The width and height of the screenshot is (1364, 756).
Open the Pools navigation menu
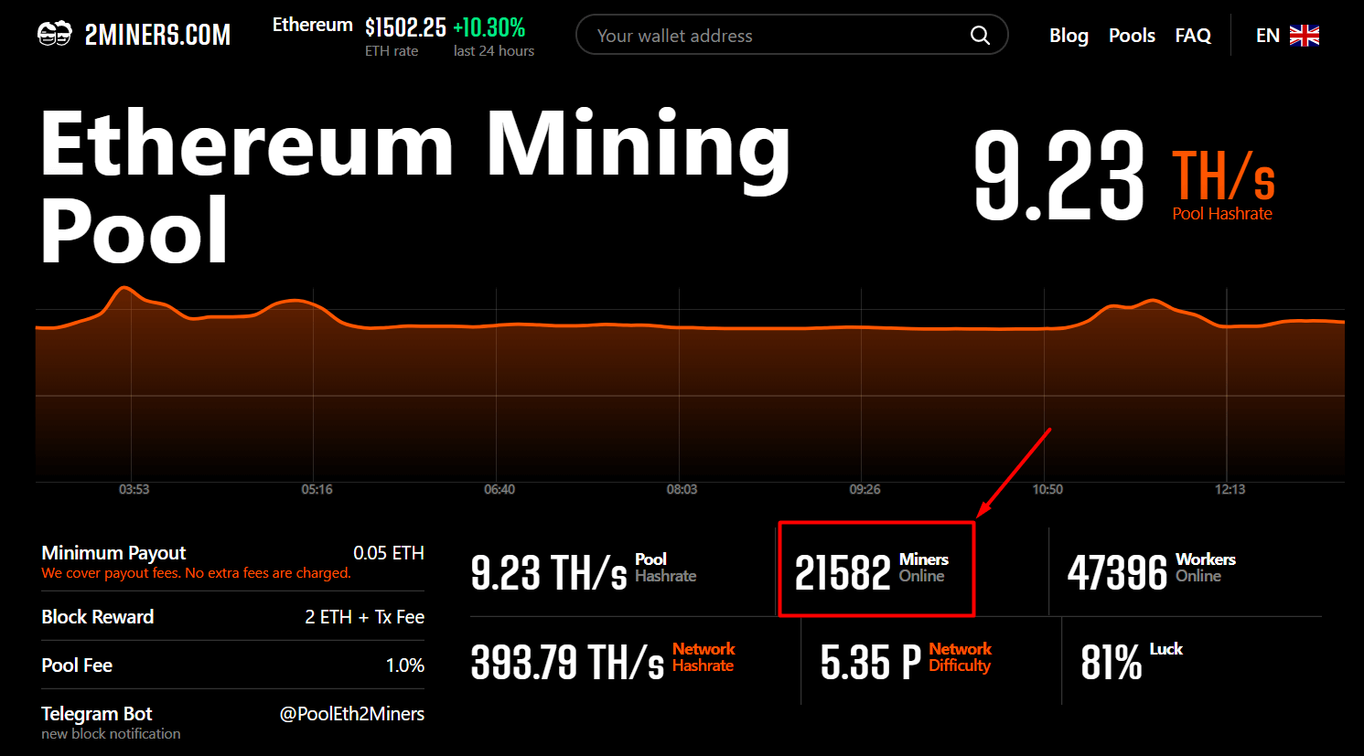click(1132, 35)
